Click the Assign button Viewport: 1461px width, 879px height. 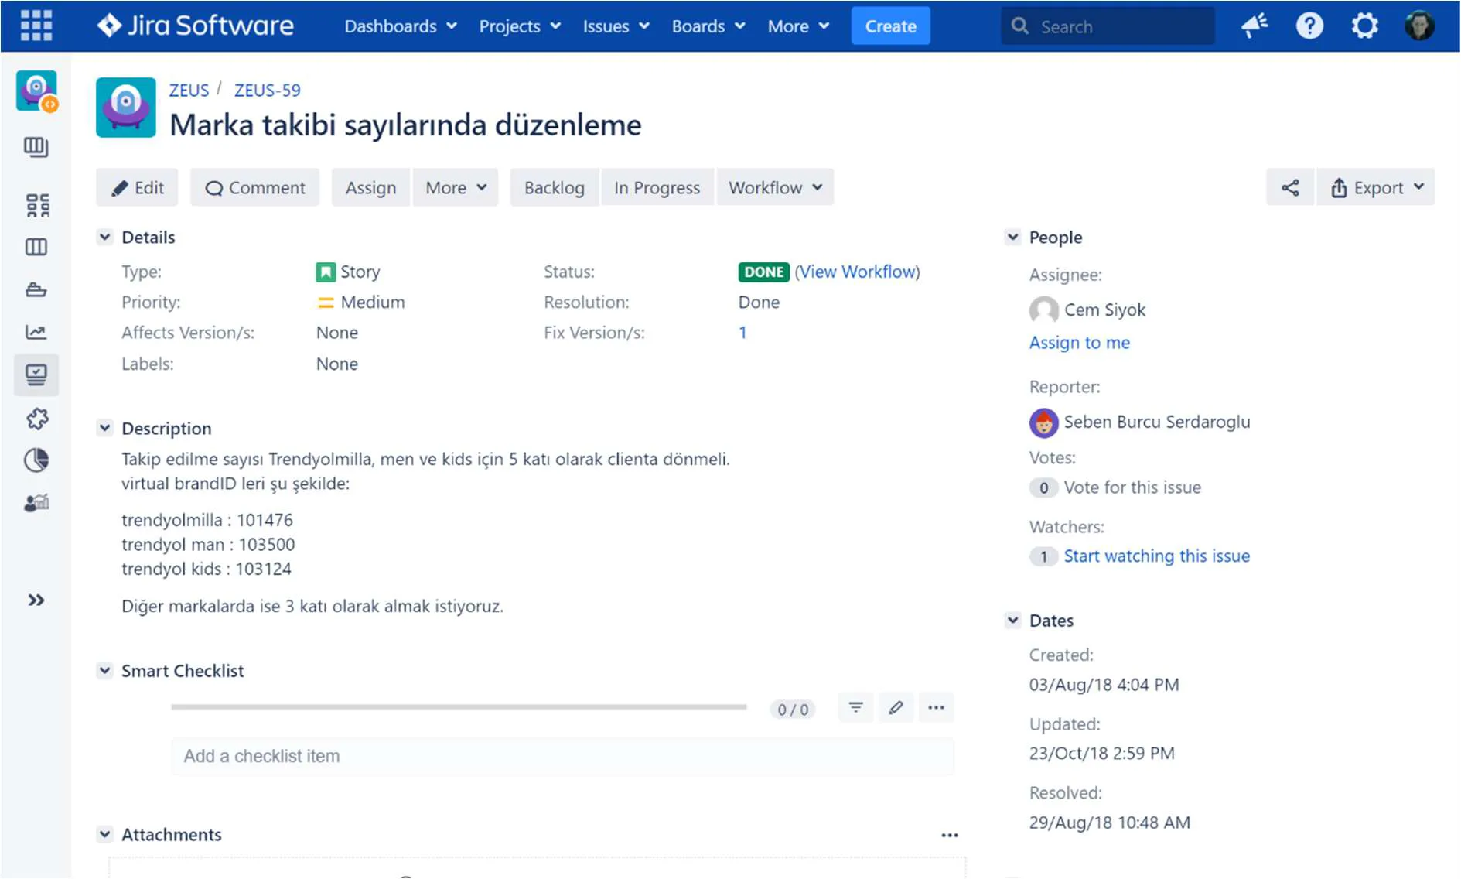pos(370,187)
